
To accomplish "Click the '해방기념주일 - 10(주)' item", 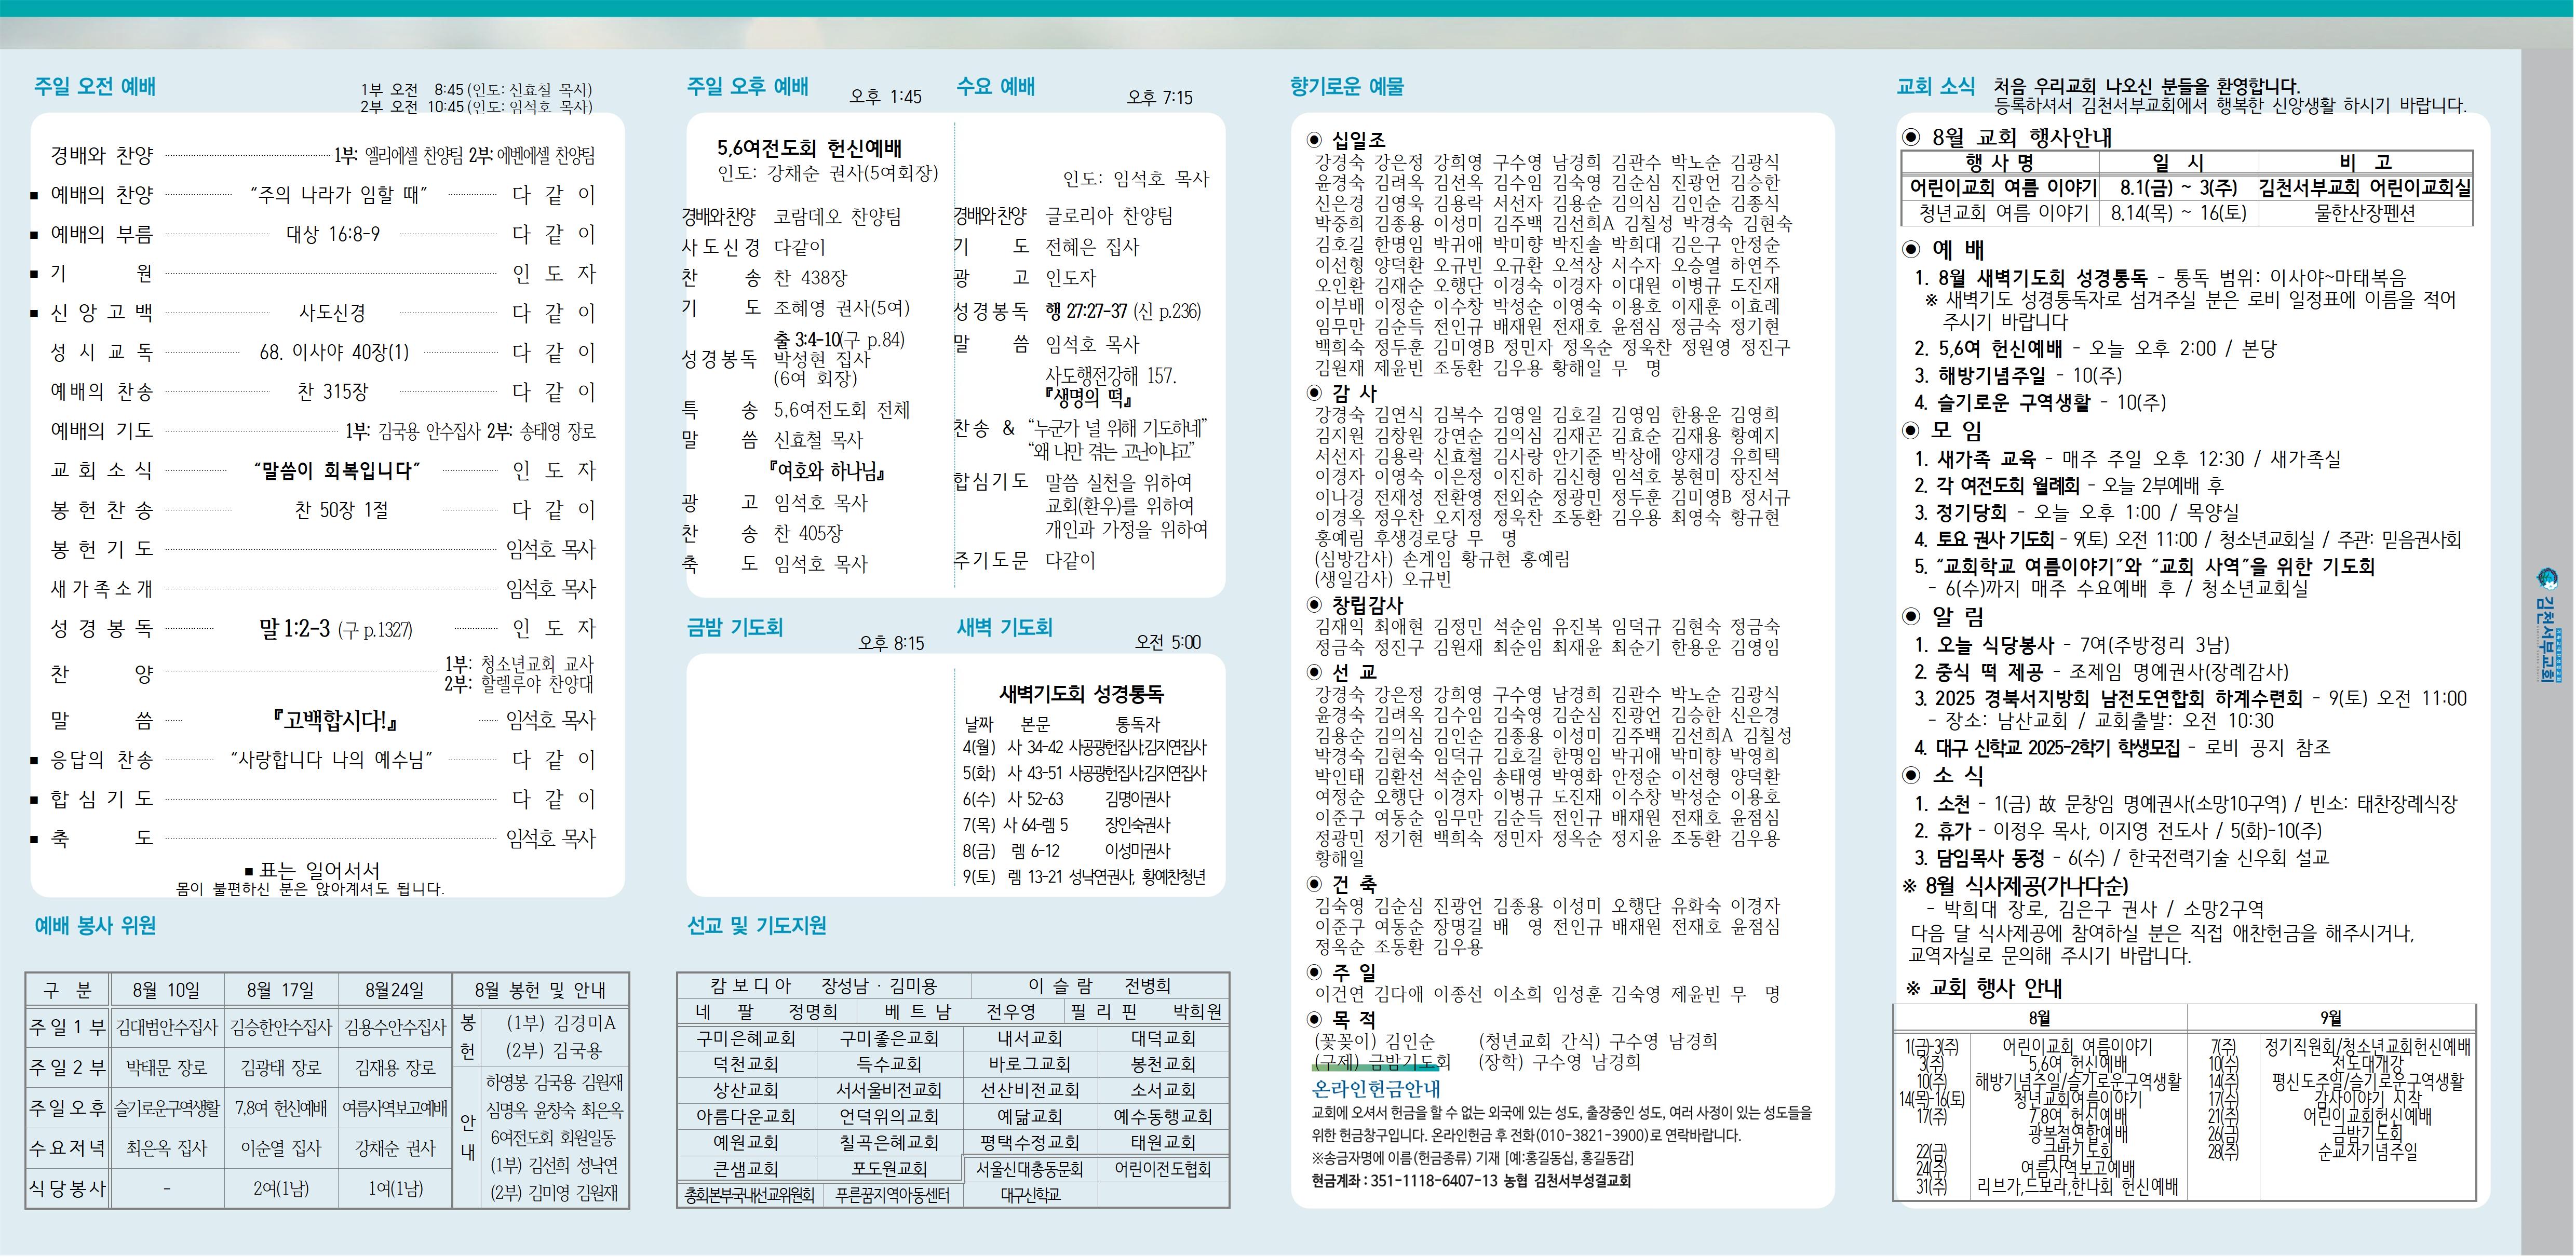I will click(2030, 375).
